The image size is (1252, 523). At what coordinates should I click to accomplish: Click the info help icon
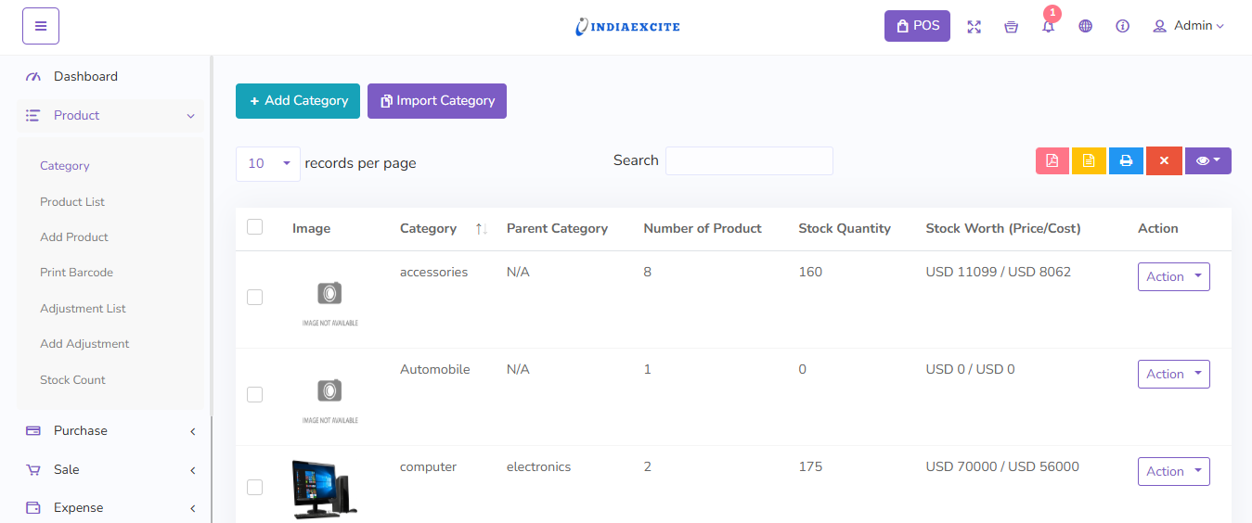[x=1122, y=26]
